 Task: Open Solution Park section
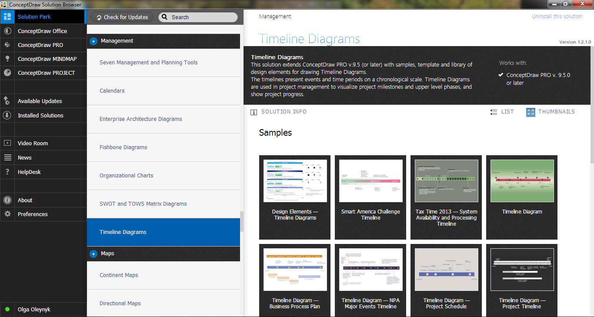click(43, 17)
